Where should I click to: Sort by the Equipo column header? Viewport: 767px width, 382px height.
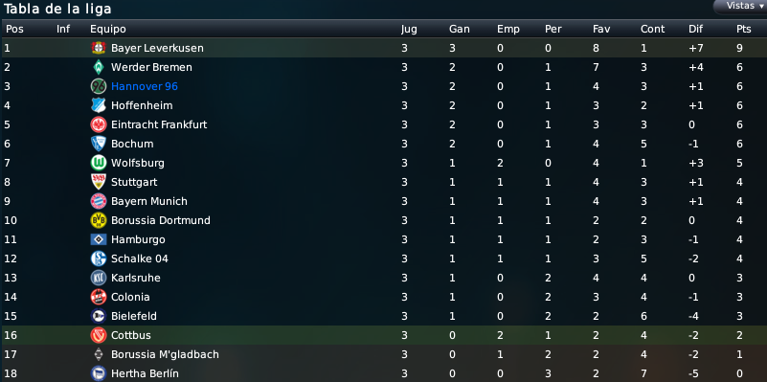click(107, 29)
